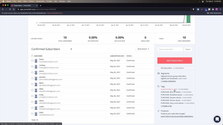223x125 pixels.
Task: Open the View menu
Action: coord(25,1)
